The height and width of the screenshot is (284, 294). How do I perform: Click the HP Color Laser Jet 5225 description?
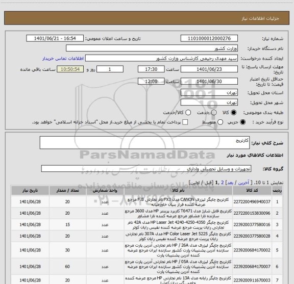(x=178, y=236)
